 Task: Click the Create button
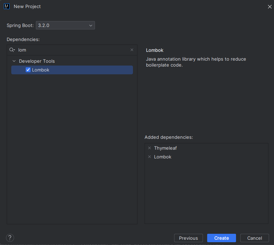click(221, 238)
